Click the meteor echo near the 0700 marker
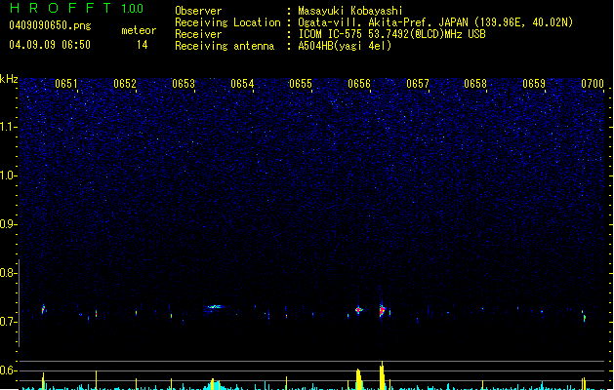 585,318
